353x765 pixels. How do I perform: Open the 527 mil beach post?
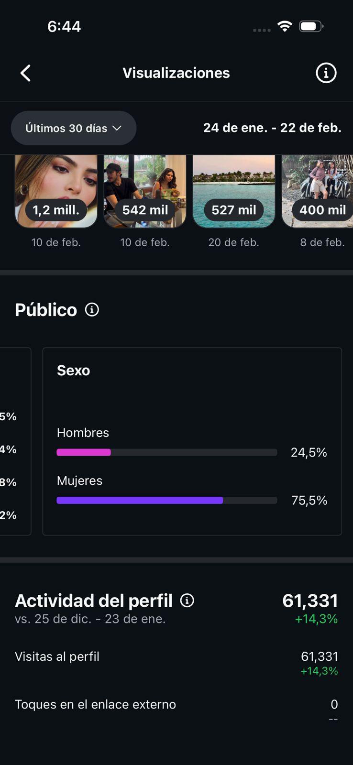click(234, 191)
